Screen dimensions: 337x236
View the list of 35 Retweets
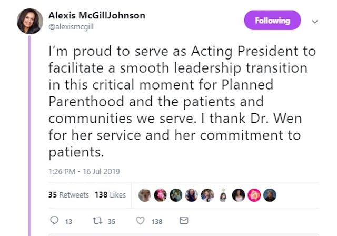click(68, 195)
